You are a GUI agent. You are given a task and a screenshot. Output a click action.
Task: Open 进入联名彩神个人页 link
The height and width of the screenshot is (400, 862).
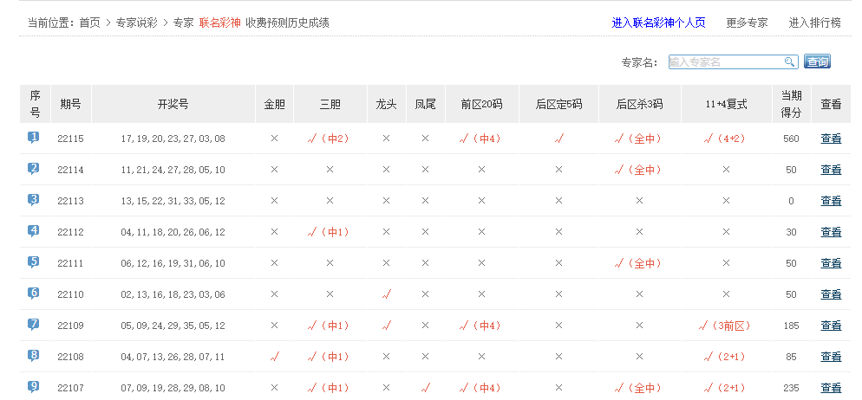[658, 23]
